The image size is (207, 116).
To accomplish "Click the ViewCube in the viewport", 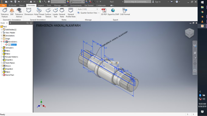I will coord(190,33).
